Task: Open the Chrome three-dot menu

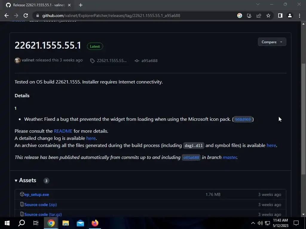Action: tap(299, 16)
